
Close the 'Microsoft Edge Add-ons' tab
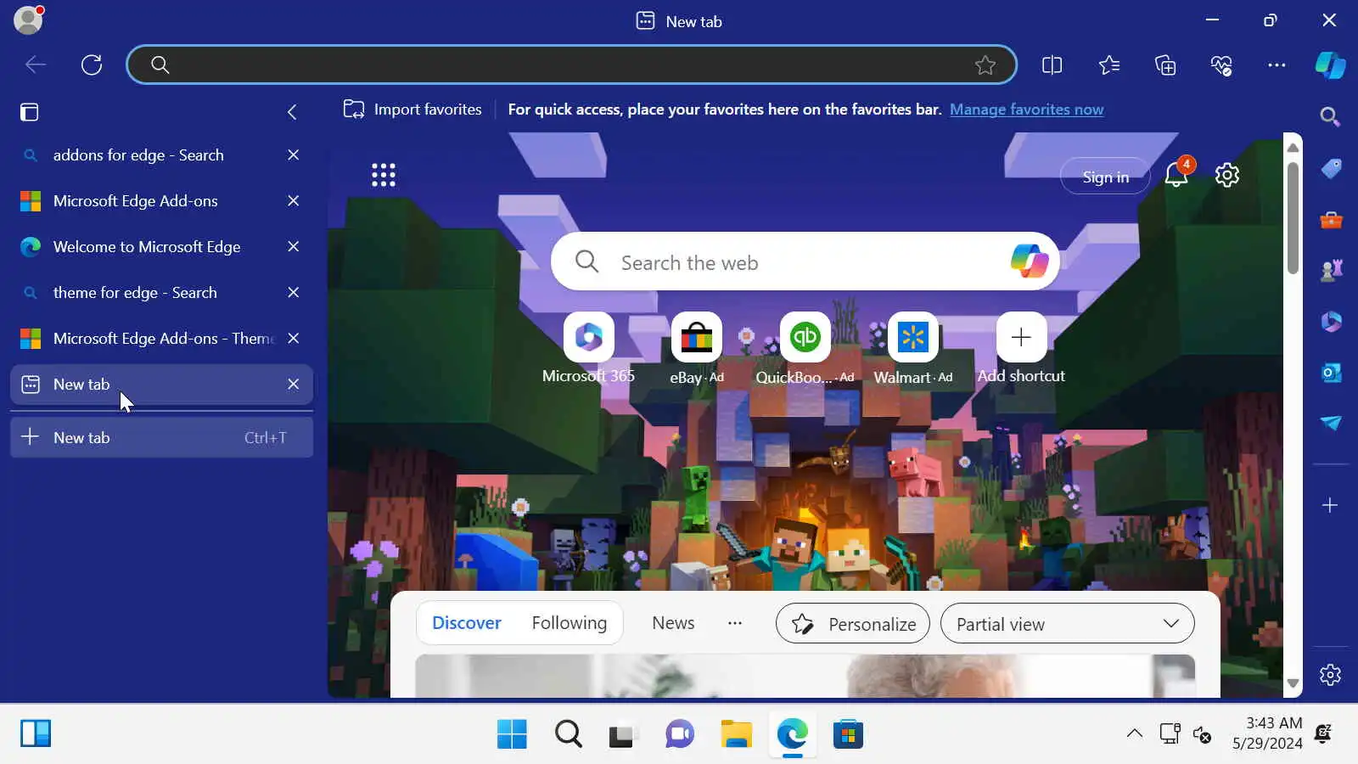293,201
